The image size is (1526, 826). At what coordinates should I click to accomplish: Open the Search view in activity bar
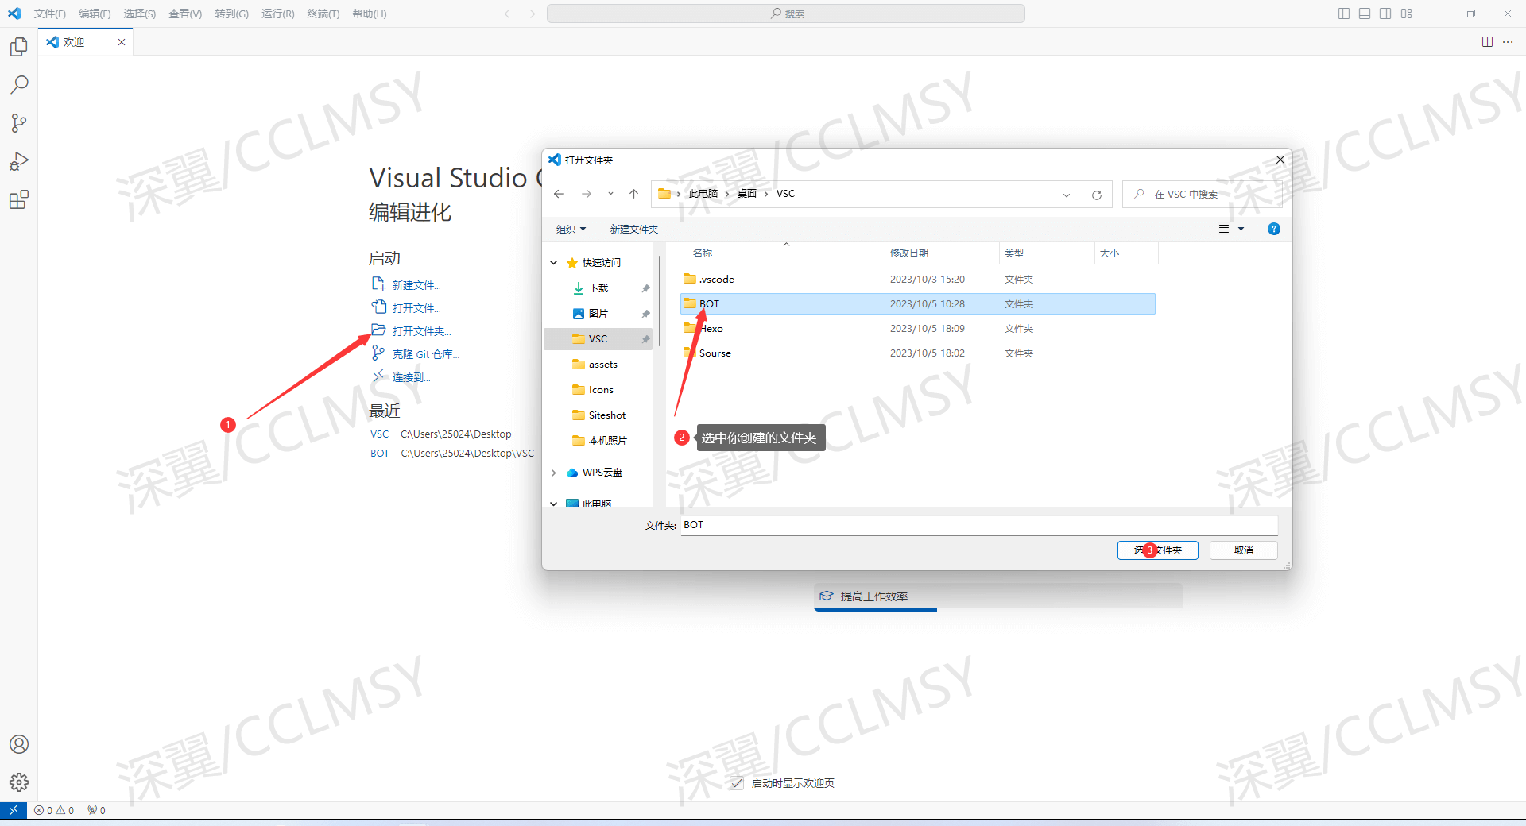[19, 85]
